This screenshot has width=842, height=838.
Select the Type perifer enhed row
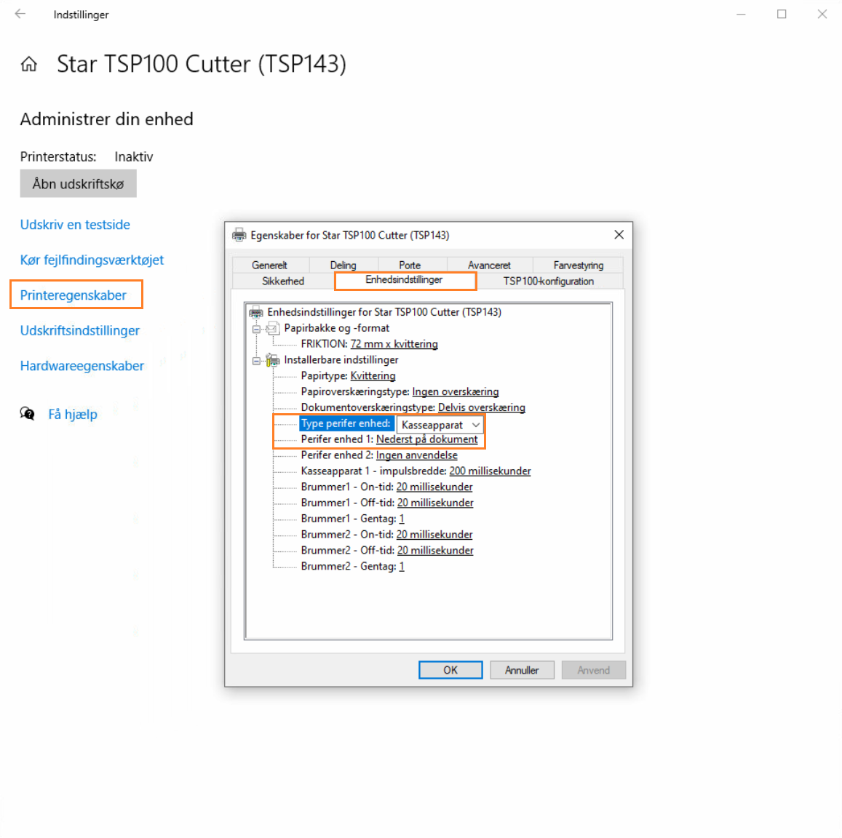[346, 423]
